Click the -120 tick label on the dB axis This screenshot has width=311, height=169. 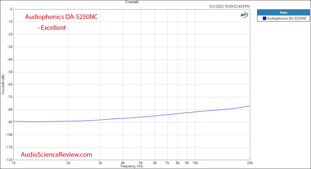[9, 160]
